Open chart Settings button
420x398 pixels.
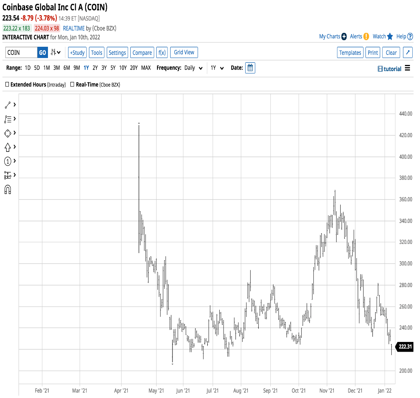tap(117, 53)
